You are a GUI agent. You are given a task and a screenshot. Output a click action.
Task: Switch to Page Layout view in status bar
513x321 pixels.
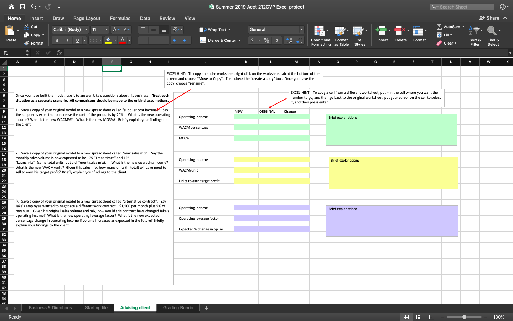click(x=419, y=317)
